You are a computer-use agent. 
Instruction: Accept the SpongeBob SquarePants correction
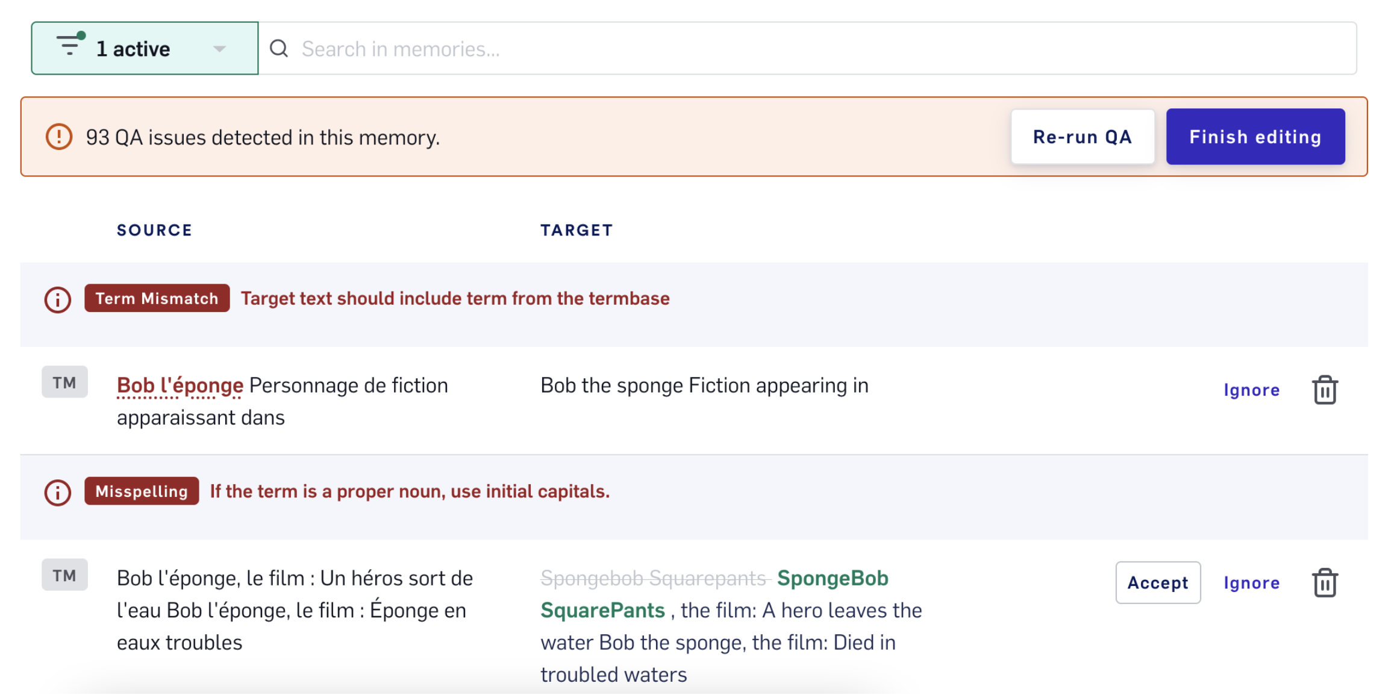(x=1158, y=582)
